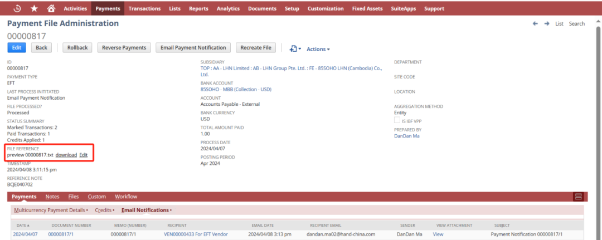Screen dimensions: 602x240
Task: Select the Email Notifications sublist
Action: pyautogui.click(x=146, y=210)
